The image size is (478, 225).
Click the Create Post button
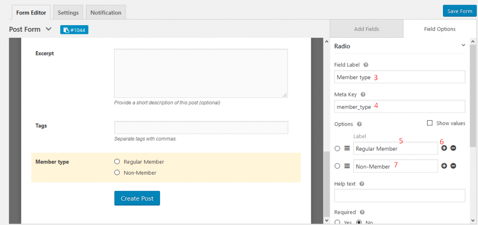137,198
